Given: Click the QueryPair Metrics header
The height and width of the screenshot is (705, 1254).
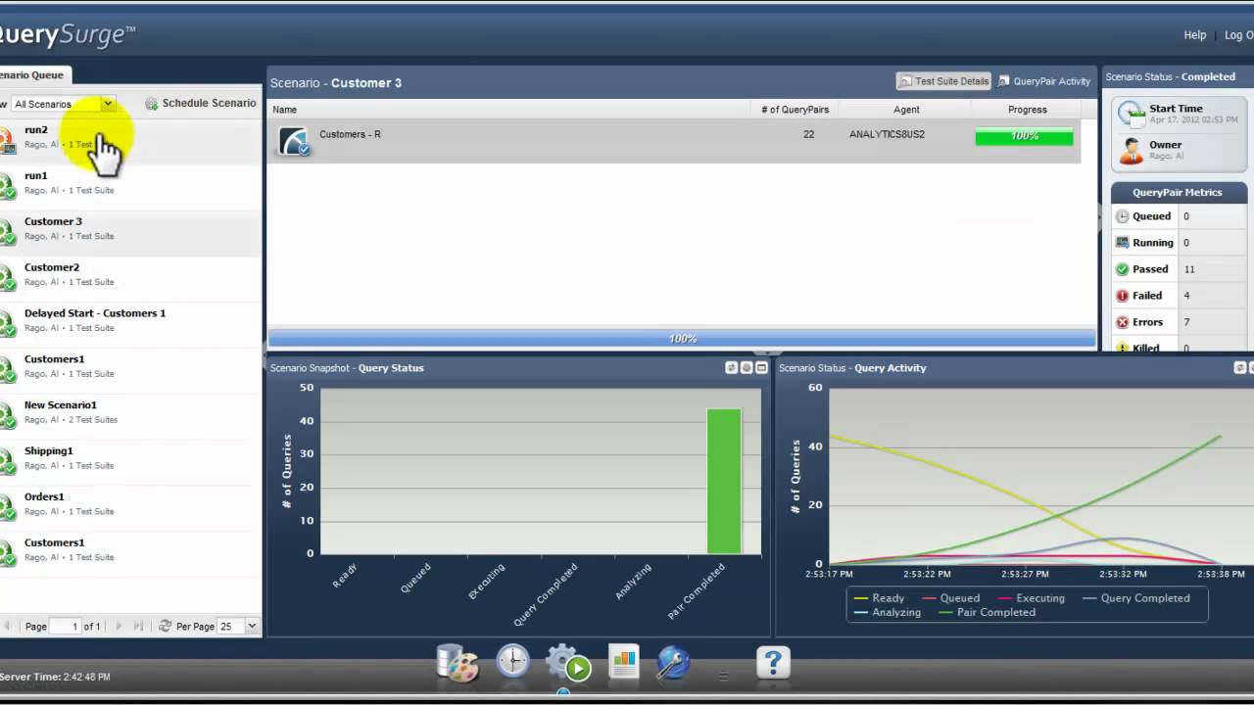Looking at the screenshot, I should click(1177, 193).
